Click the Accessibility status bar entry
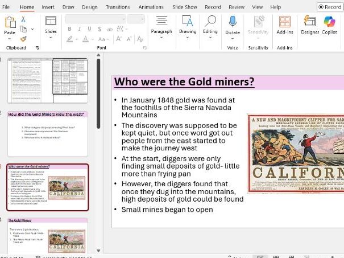 (x=64, y=257)
